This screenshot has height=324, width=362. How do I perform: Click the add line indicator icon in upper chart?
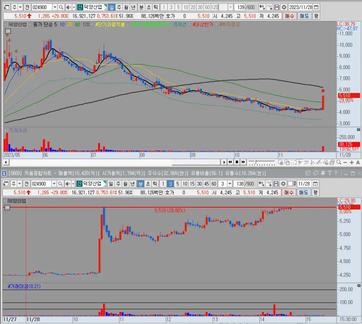point(269,7)
